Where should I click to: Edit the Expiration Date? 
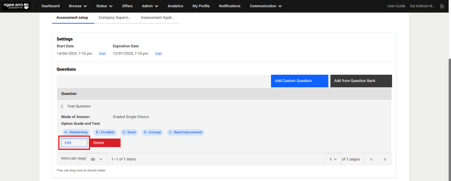159,54
